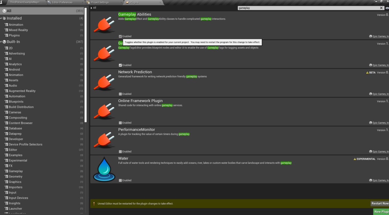Expand the All breadcrumb arrow
The width and height of the screenshot is (389, 215).
pos(92,8)
